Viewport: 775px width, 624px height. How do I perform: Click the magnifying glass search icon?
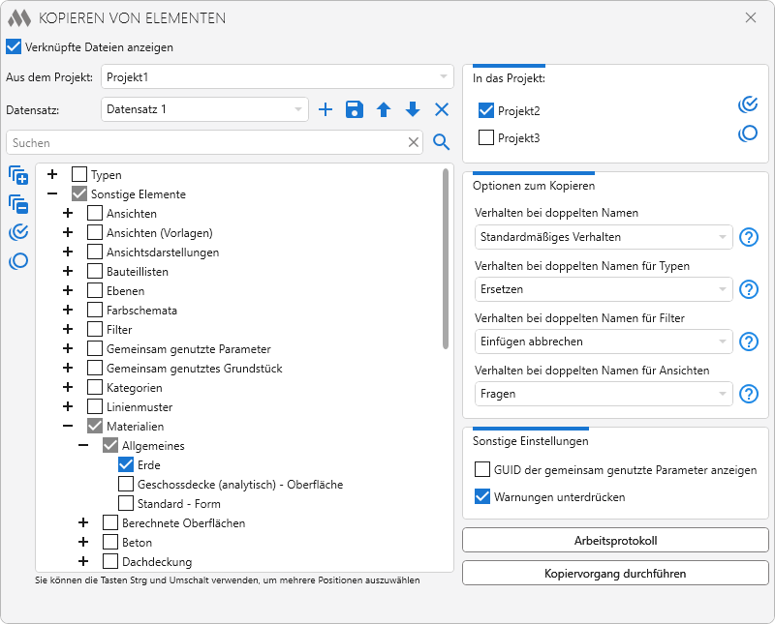coord(442,143)
